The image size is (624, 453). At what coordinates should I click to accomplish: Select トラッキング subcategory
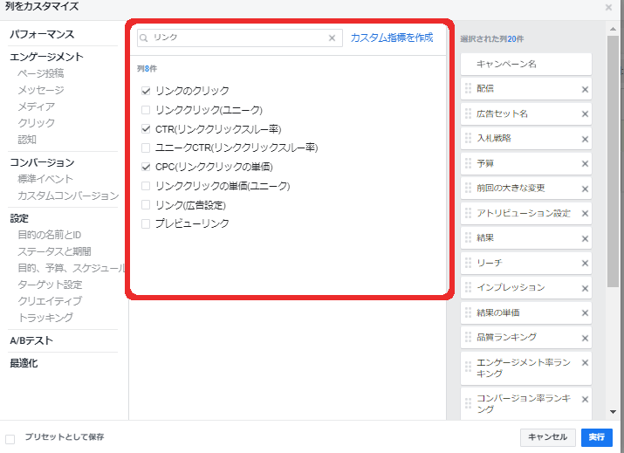click(x=45, y=318)
